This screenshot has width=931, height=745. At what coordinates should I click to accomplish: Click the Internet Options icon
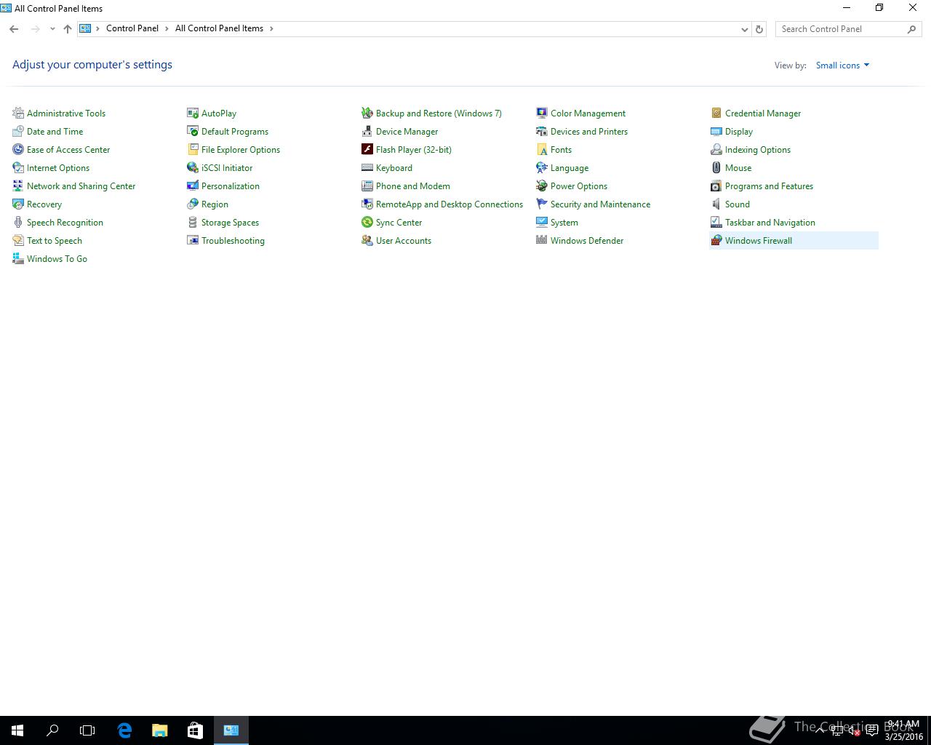click(x=18, y=167)
